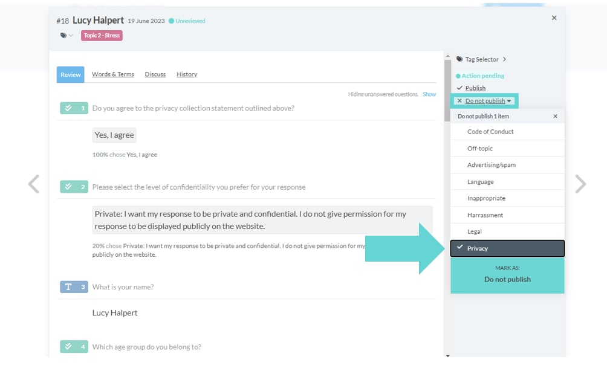
Task: Open the Do not publish dropdown
Action: click(x=485, y=100)
